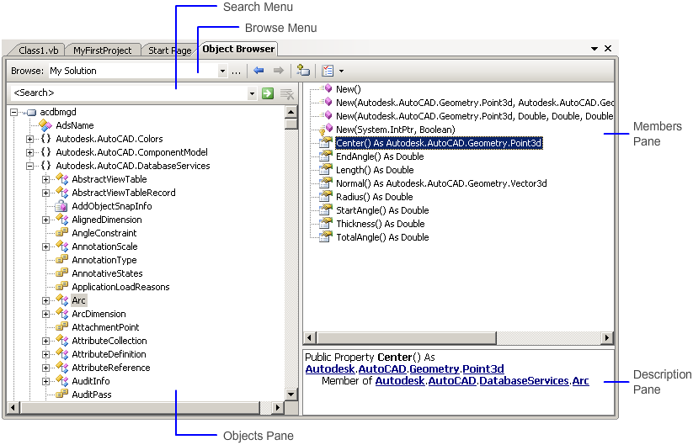Expand the AttributeCollection node

point(46,341)
